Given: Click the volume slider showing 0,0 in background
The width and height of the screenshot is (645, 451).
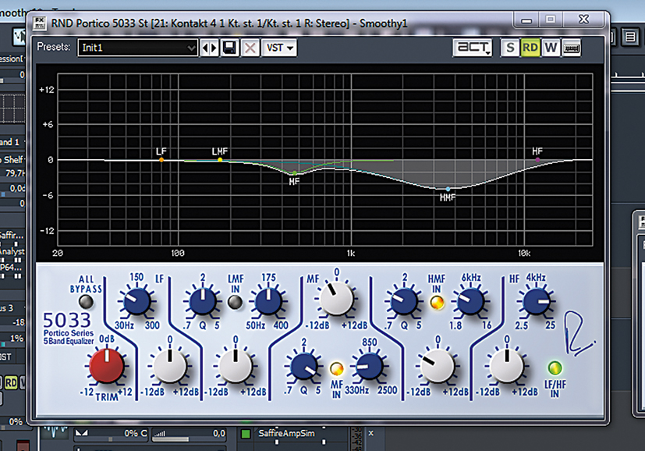Looking at the screenshot, I should tap(189, 434).
